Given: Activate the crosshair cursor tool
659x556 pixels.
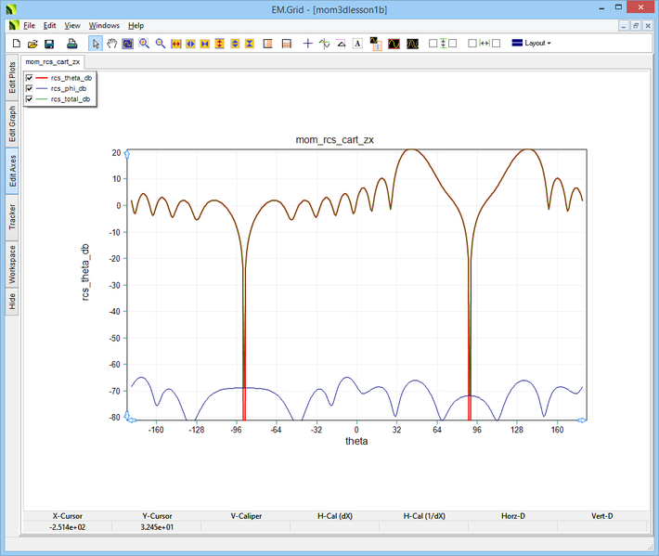Looking at the screenshot, I should pyautogui.click(x=308, y=44).
